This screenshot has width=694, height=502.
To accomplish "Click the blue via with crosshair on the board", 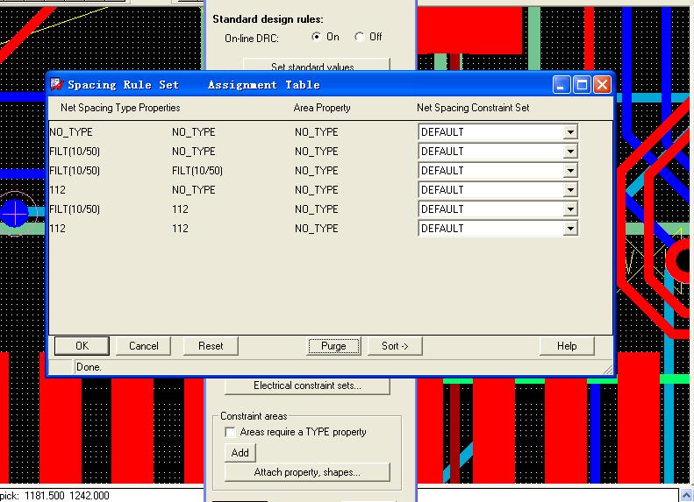I will (15, 213).
